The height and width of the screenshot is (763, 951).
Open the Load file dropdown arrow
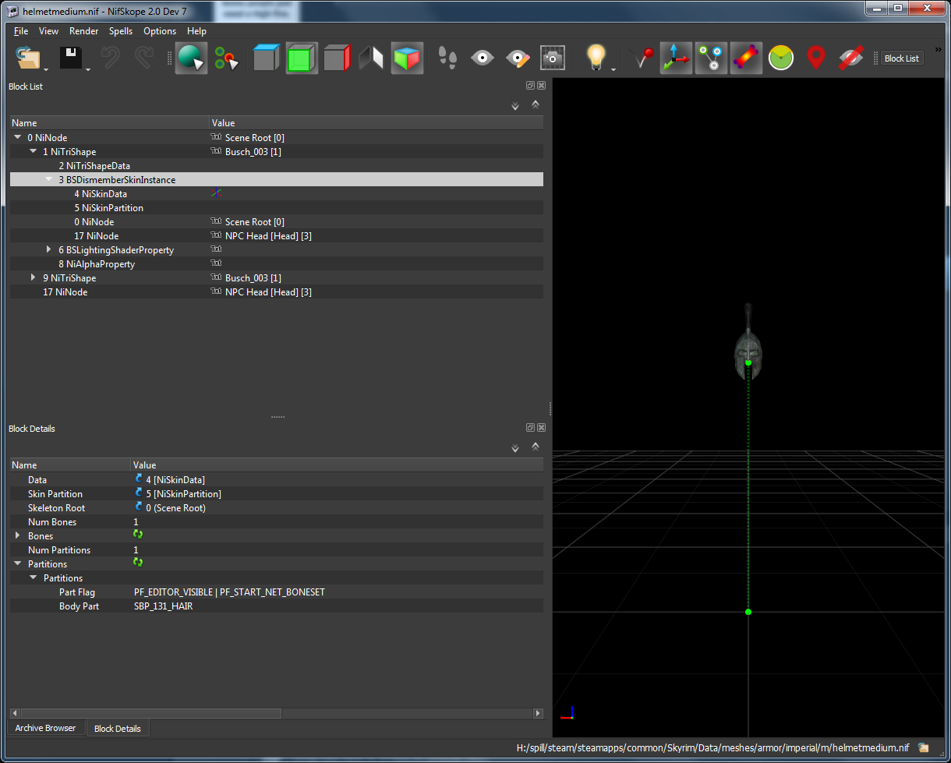(x=47, y=70)
